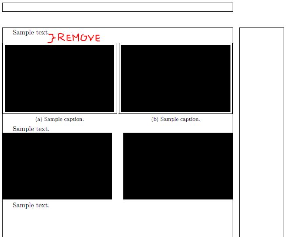This screenshot has height=237, width=286.
Task: Select the left unframed black image
Action: [x=57, y=166]
